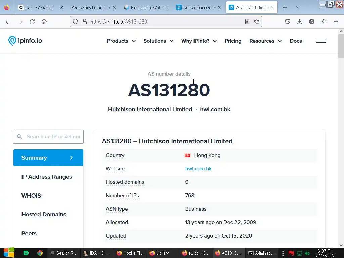The image size is (344, 258).
Task: List all tabs dropdown arrow
Action: (298, 7)
